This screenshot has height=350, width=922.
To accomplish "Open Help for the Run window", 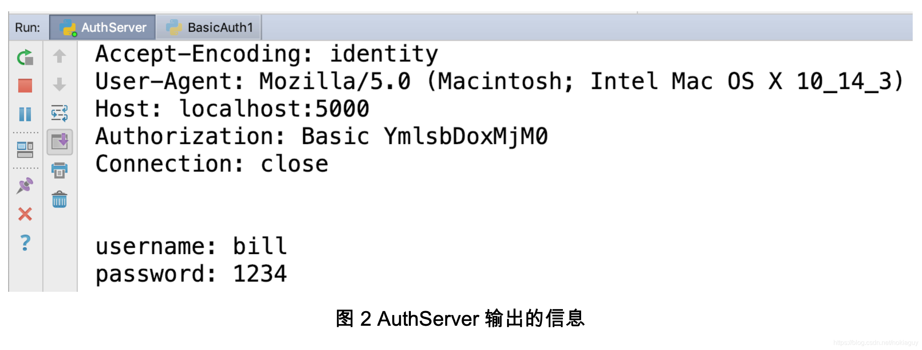I will pyautogui.click(x=25, y=242).
